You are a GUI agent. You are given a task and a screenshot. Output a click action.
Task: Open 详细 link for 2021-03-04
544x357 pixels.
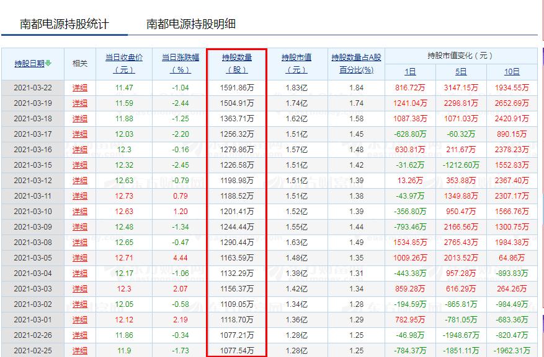click(x=80, y=273)
